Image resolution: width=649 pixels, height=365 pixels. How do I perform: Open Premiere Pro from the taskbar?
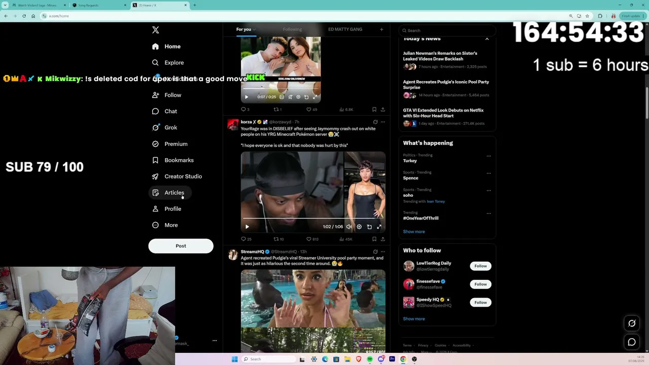click(x=392, y=359)
